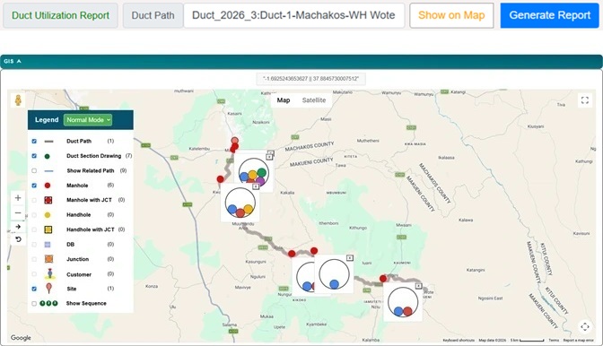Toggle fullscreen map view
Screen dimensions: 603x346
tap(585, 100)
